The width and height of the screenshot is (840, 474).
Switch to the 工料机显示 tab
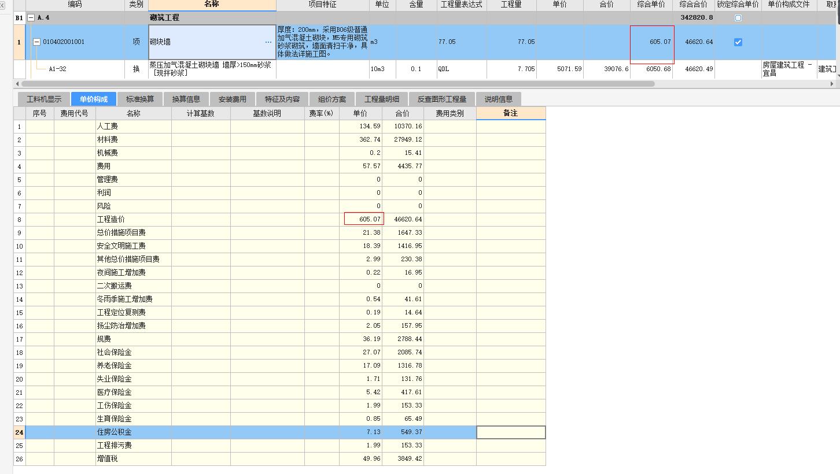pyautogui.click(x=44, y=99)
